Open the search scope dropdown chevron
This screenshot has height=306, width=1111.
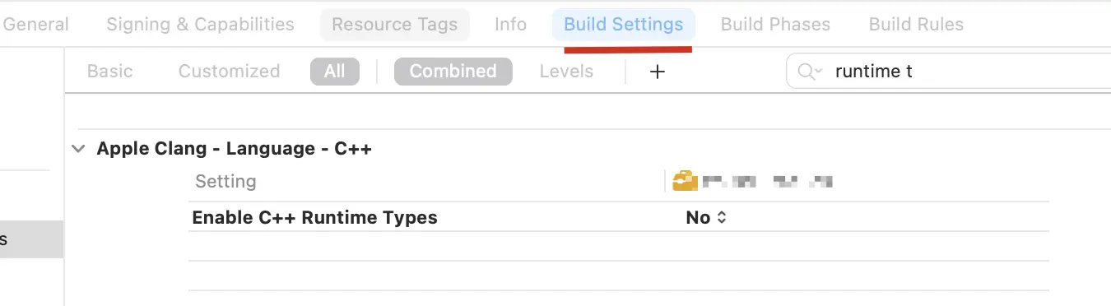tap(817, 72)
